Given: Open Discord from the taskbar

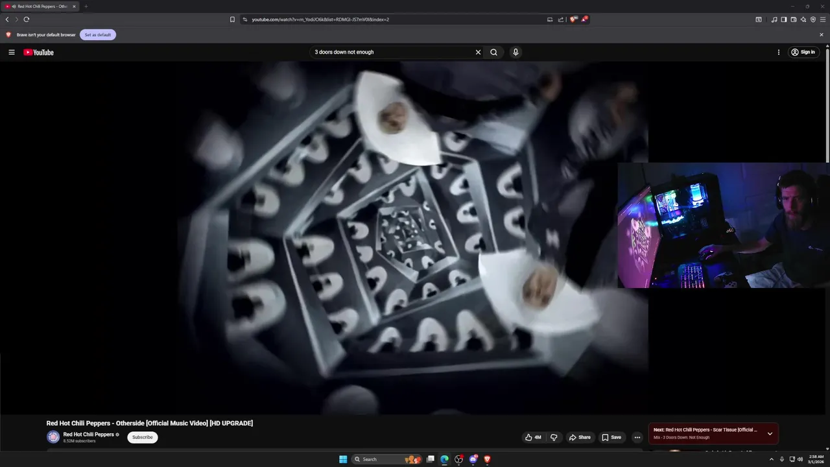Looking at the screenshot, I should tap(473, 459).
